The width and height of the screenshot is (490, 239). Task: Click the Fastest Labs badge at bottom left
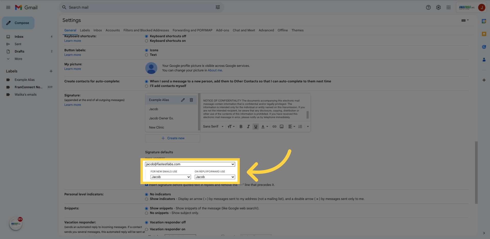tap(16, 224)
